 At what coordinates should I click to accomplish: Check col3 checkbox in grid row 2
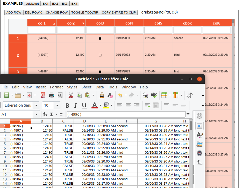tap(100, 55)
